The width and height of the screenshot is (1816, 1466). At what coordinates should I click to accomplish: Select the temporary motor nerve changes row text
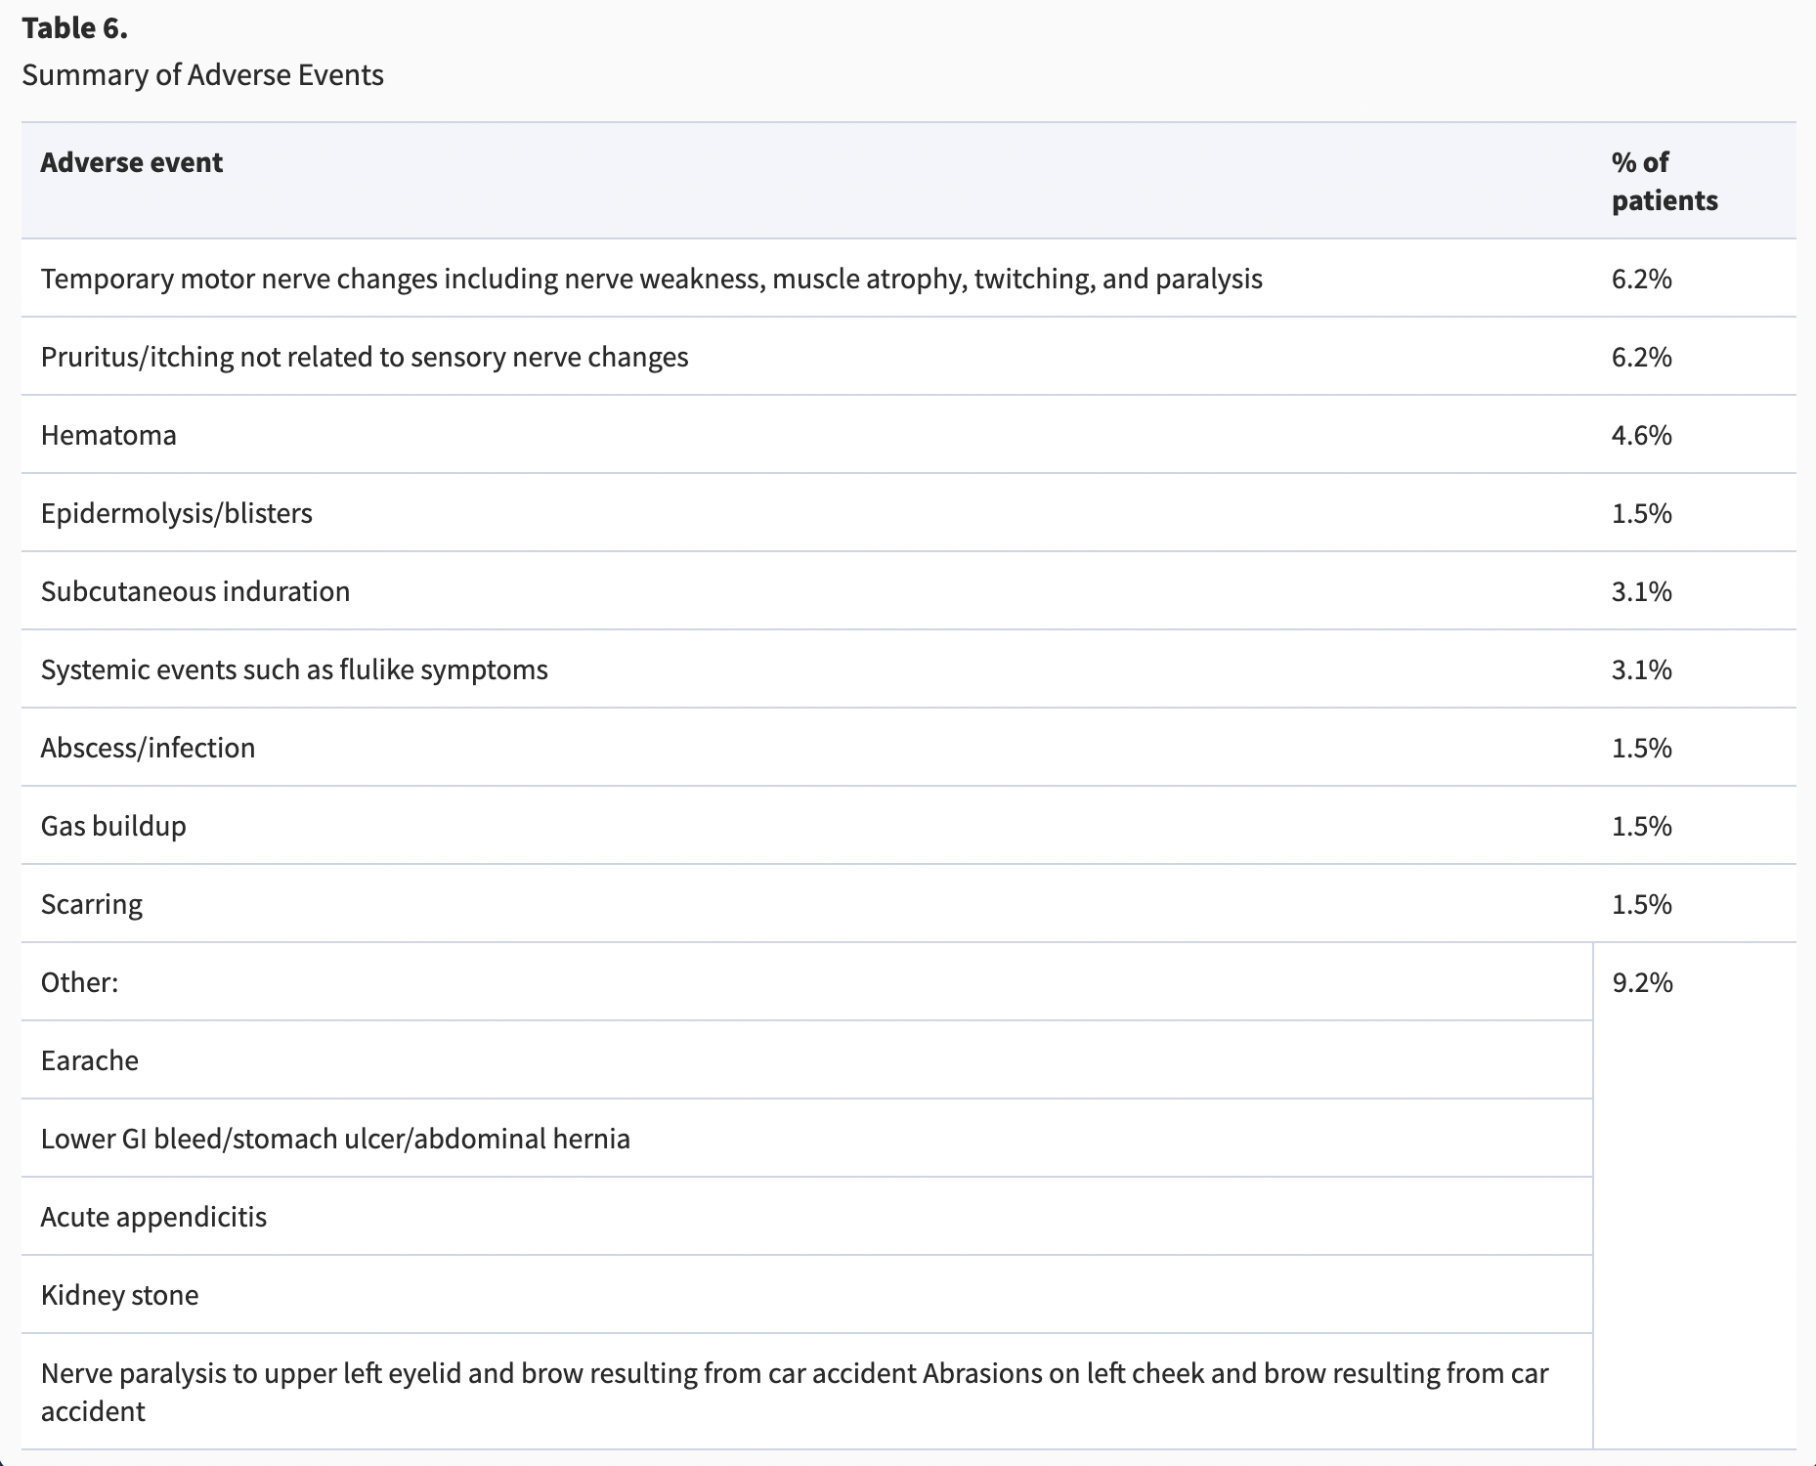pyautogui.click(x=651, y=280)
